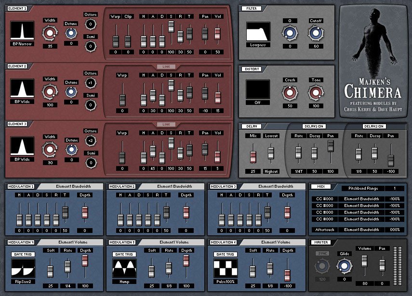Viewport: 412px width, 296px height.
Task: Click the Distort Tone knob
Action: click(316, 92)
